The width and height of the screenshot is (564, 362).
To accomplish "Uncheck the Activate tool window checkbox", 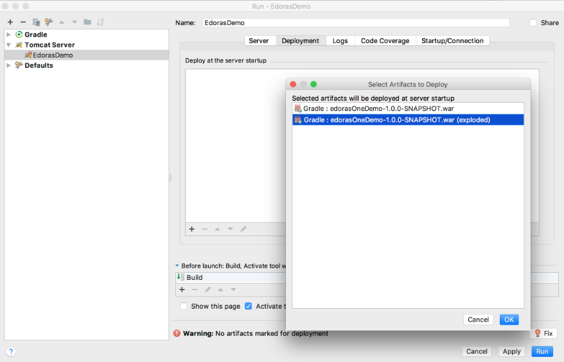I will click(249, 306).
